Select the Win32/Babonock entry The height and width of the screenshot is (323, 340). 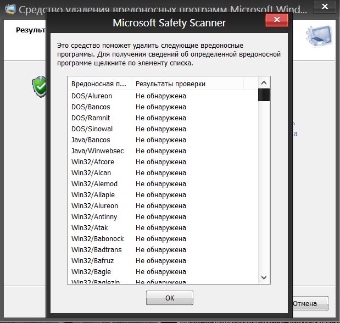pyautogui.click(x=97, y=239)
